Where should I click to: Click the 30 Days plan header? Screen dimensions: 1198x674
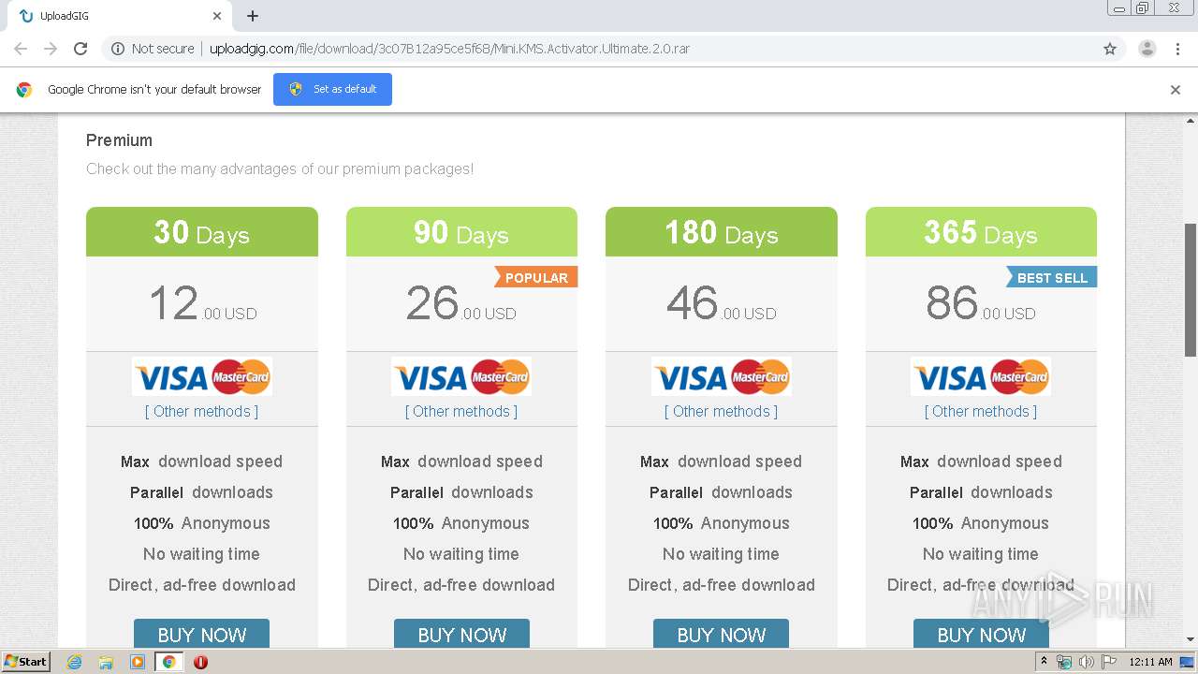coord(202,232)
